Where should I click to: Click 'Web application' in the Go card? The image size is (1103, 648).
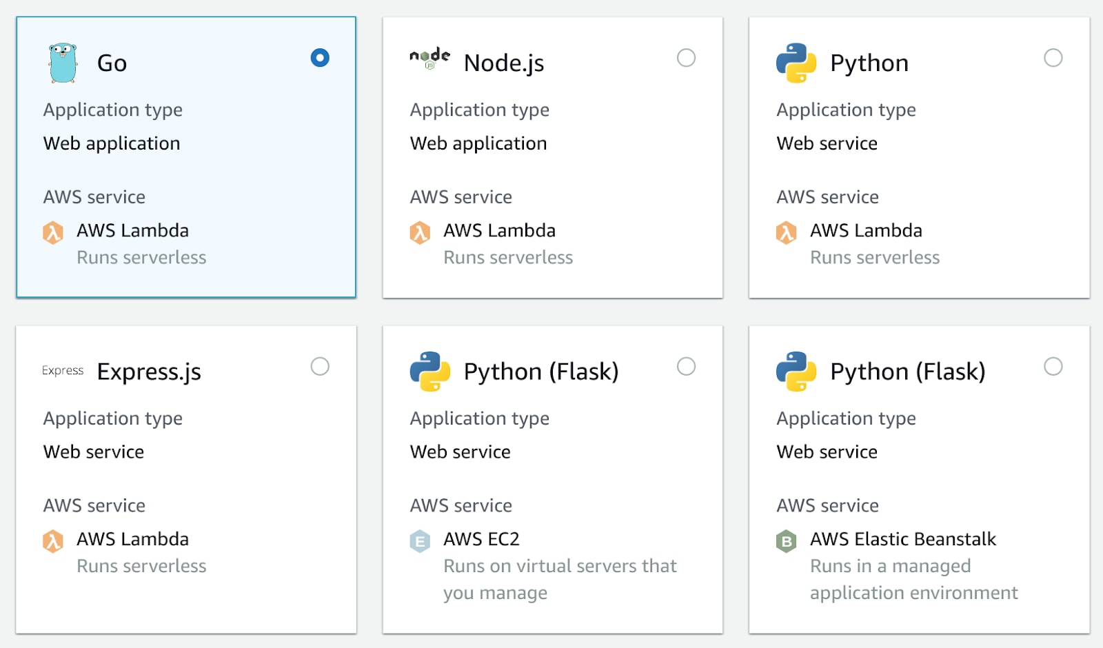tap(112, 143)
